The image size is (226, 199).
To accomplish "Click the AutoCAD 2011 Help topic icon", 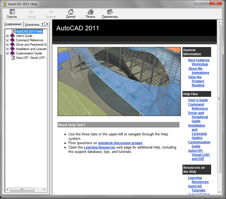I will [13, 31].
